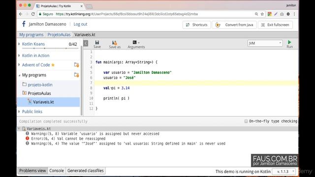Click the Save icon in editor toolbar
Image resolution: width=315 pixels, height=177 pixels.
pyautogui.click(x=97, y=42)
